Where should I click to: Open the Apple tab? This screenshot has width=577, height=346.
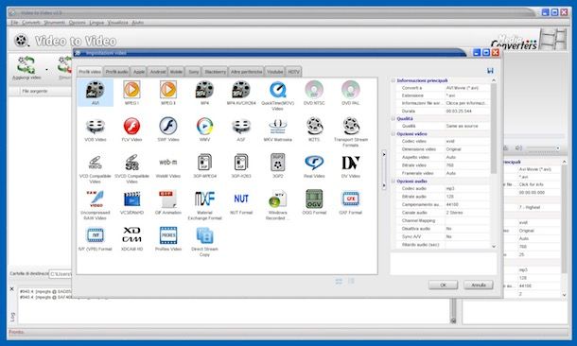[x=139, y=71]
